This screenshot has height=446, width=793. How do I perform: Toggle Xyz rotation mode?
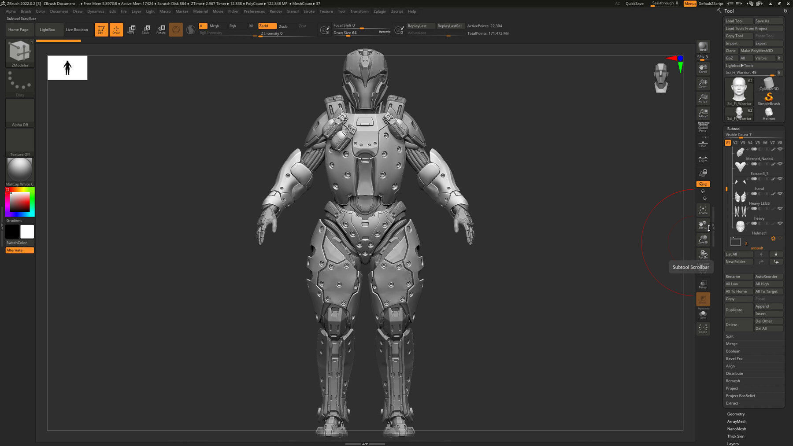click(703, 184)
